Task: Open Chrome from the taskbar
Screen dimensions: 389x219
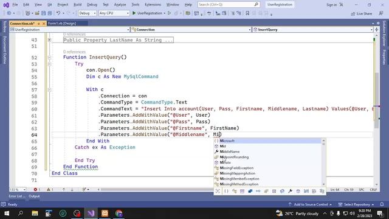Action: 119,214
